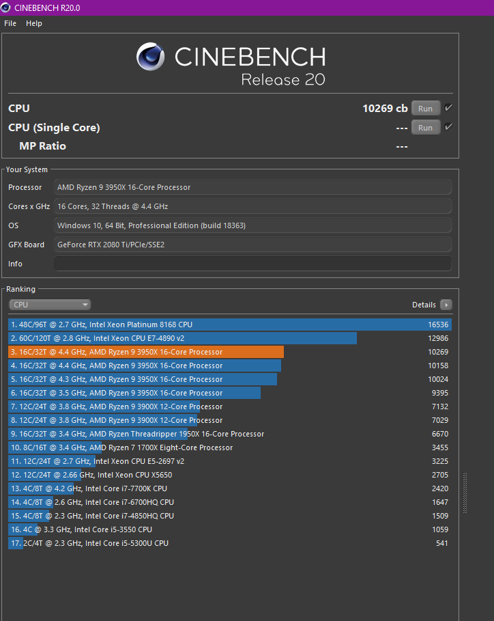Run the CPU (Single Core) benchmark

tap(426, 128)
